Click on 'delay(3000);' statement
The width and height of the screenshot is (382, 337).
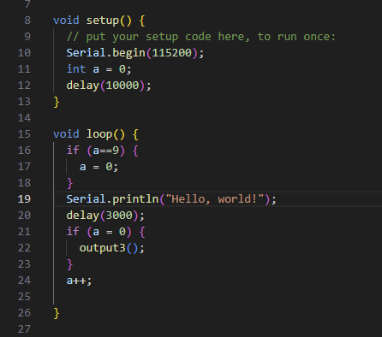point(105,216)
